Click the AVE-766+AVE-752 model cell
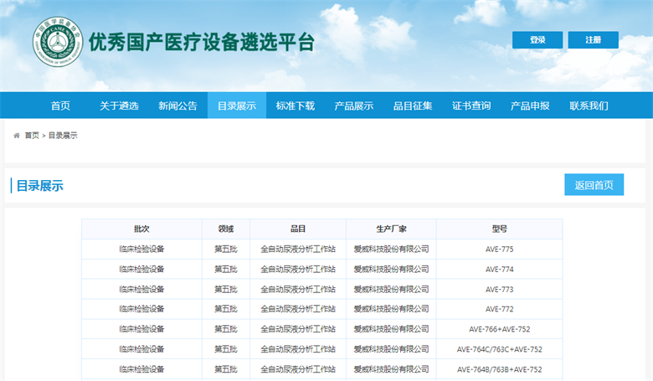Image resolution: width=653 pixels, height=381 pixels. (x=499, y=329)
